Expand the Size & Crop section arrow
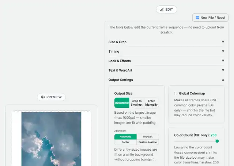 pyautogui.click(x=223, y=42)
